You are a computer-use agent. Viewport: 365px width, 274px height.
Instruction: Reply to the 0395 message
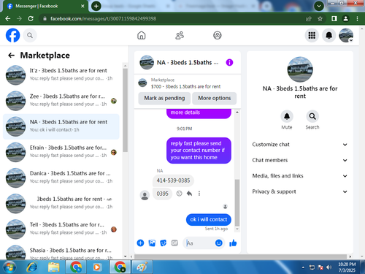coord(189,194)
